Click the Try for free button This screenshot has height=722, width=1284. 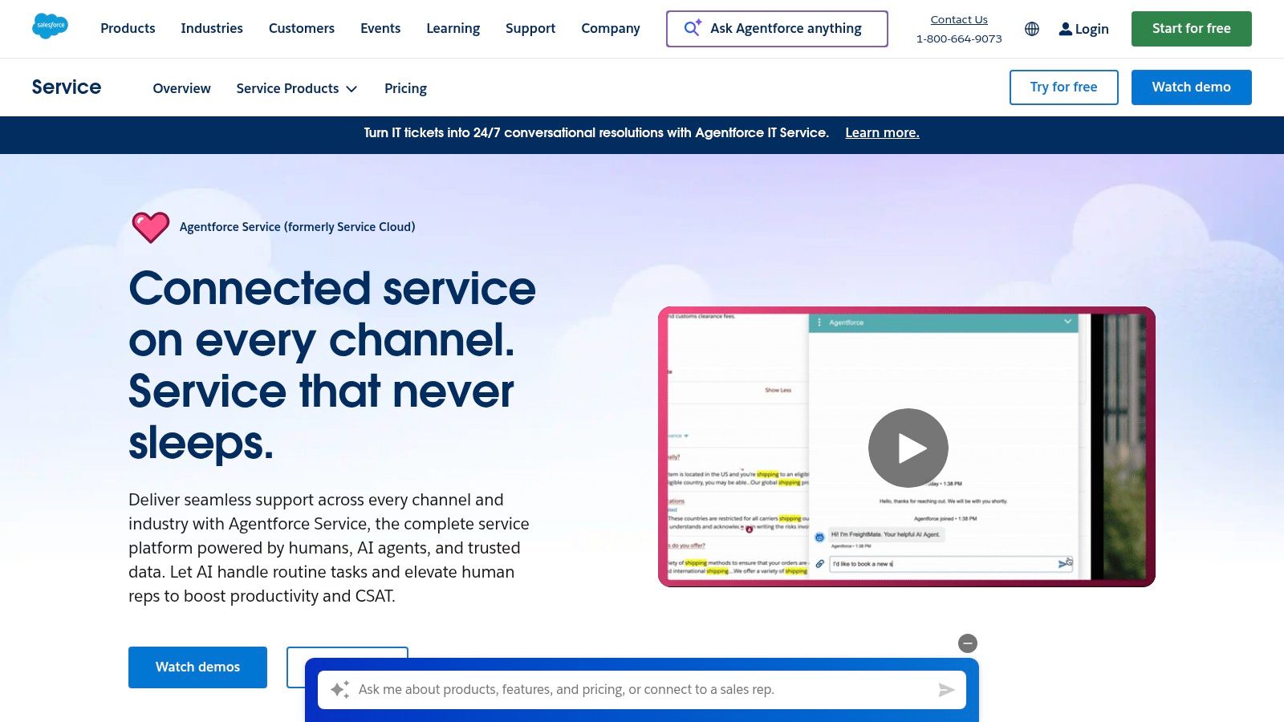pyautogui.click(x=1063, y=87)
